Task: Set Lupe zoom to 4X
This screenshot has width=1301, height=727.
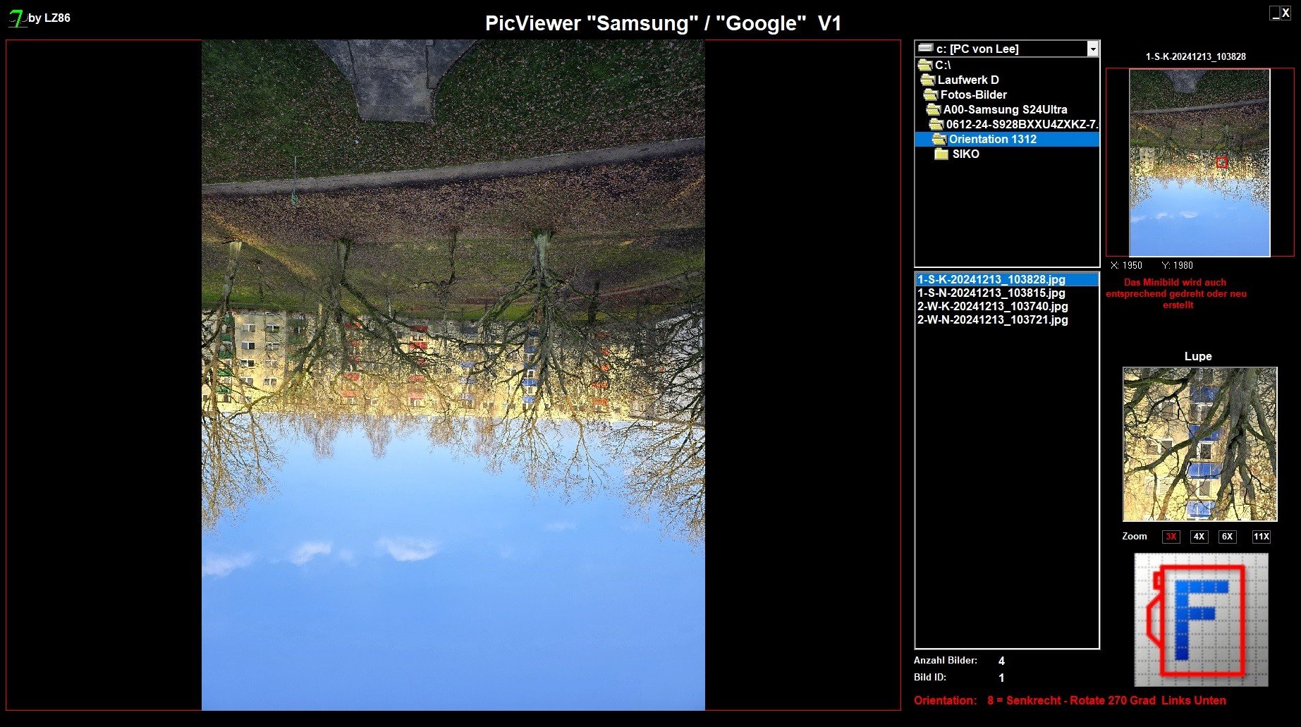Action: click(1199, 537)
